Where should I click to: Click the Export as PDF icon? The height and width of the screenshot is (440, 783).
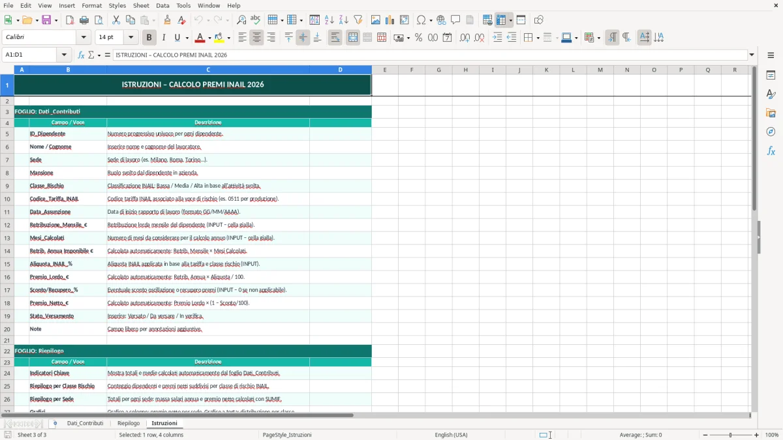pos(70,20)
